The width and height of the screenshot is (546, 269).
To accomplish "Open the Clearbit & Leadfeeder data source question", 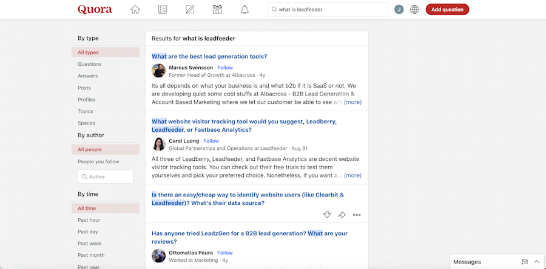I will pyautogui.click(x=248, y=199).
